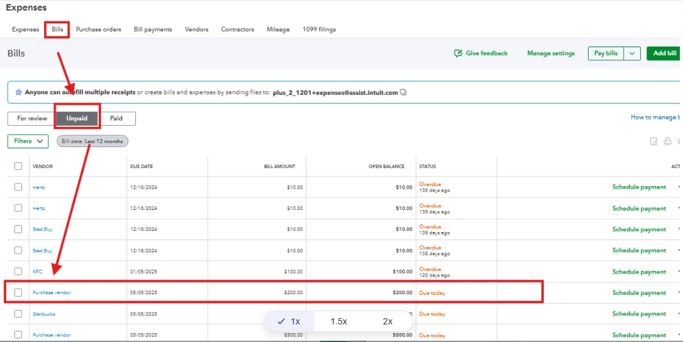Schedule payment for the KFC bill
683x342 pixels.
639,272
